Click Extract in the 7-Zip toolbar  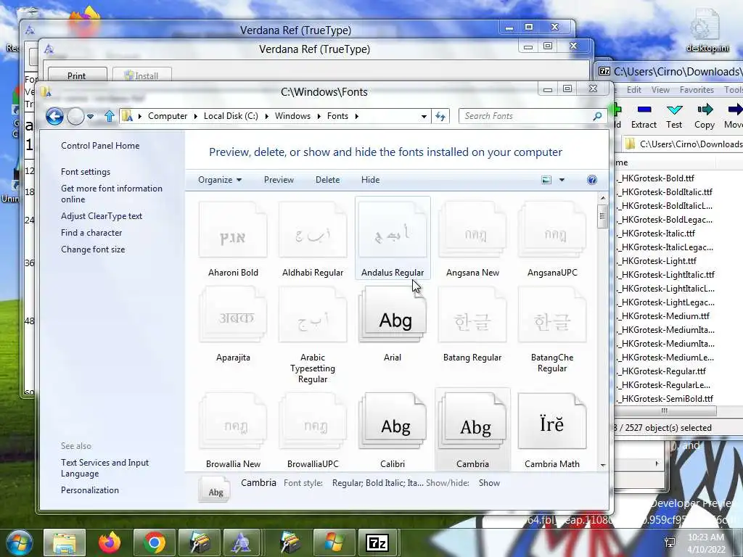(x=644, y=117)
